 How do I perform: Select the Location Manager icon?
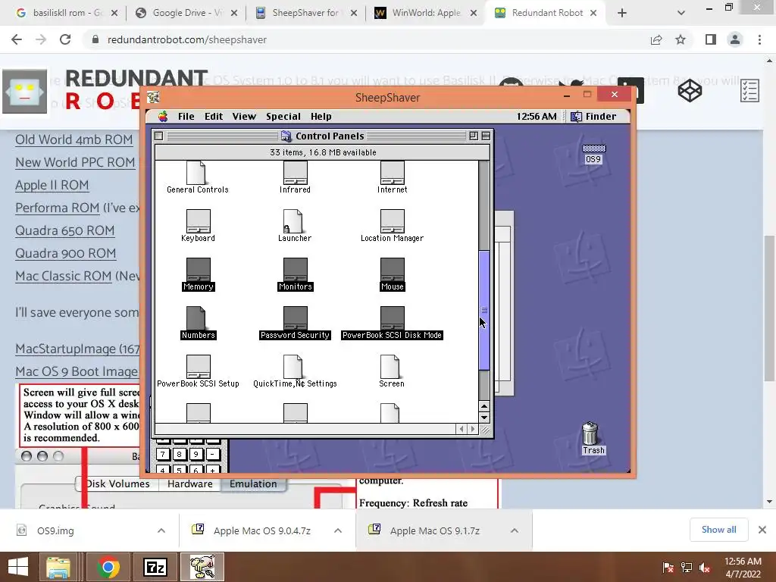tap(393, 221)
